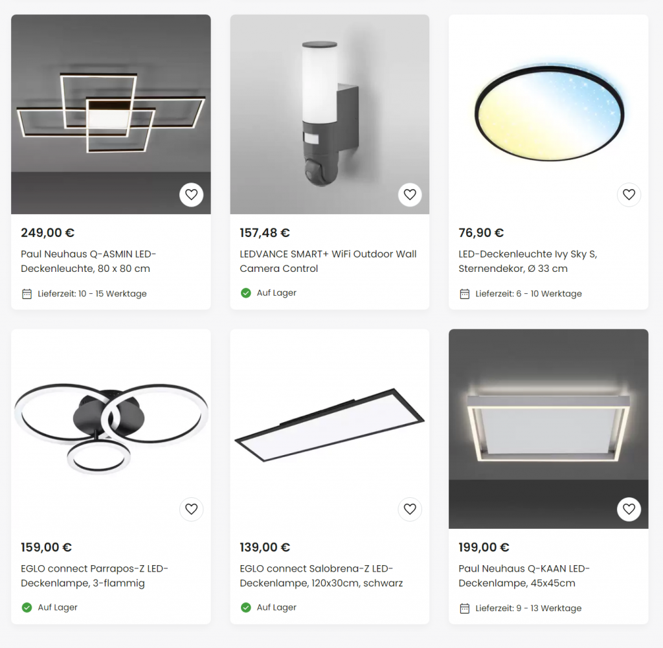Toggle heart on EGLO Salobrena-Z panel lamp
Screen dimensions: 663x648
pos(410,509)
